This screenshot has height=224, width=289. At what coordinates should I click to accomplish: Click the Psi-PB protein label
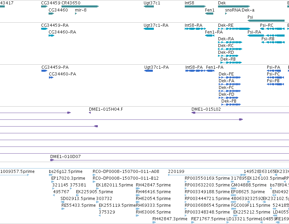[x=273, y=81]
